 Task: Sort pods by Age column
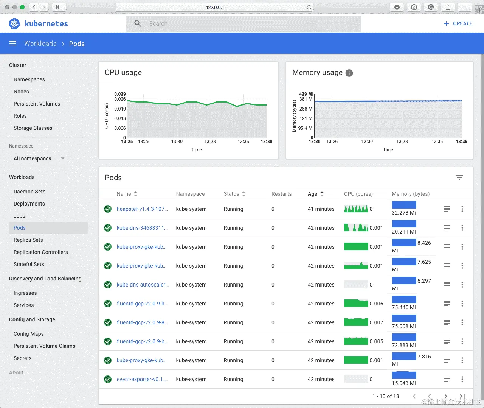coord(316,194)
